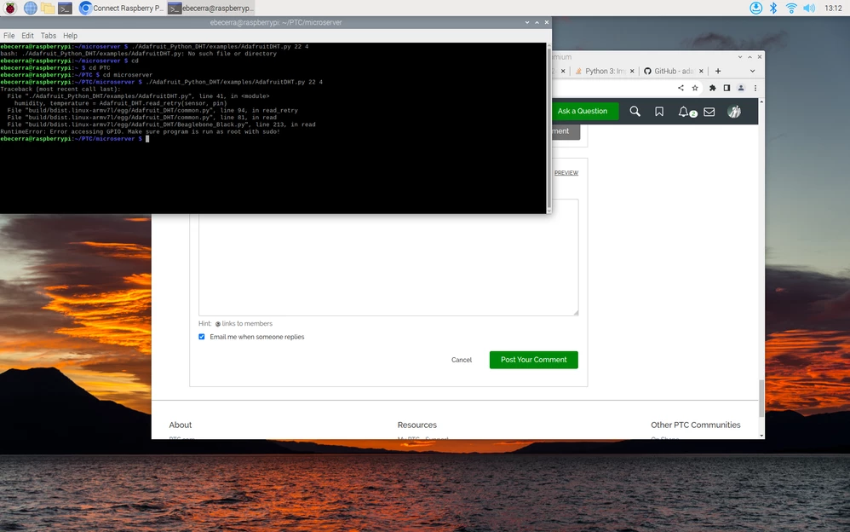Open the file manager folder icon in taskbar
Image resolution: width=850 pixels, height=532 pixels.
[48, 9]
